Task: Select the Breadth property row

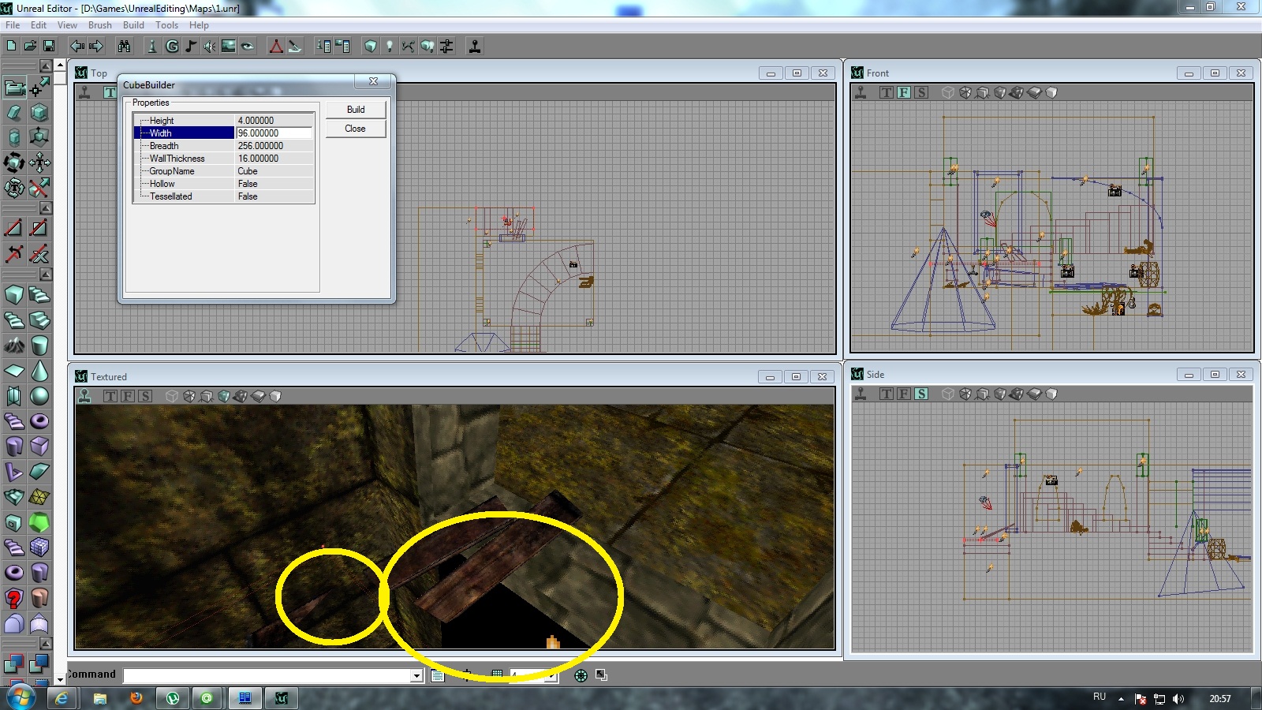Action: [x=224, y=146]
